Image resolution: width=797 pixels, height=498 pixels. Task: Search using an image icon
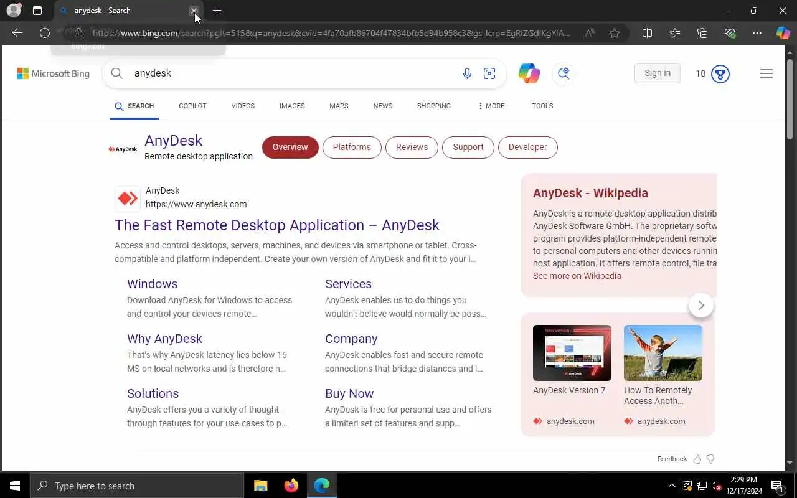[x=489, y=73]
